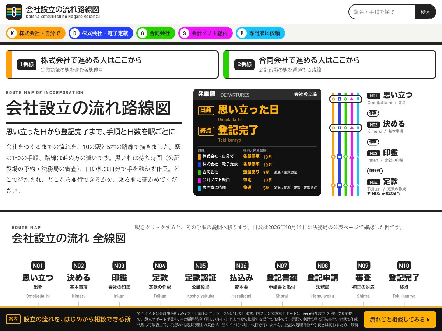442x331 pixels.
Task: Toggle the D 株式会社・電子定款 line filter
Action: [x=101, y=33]
